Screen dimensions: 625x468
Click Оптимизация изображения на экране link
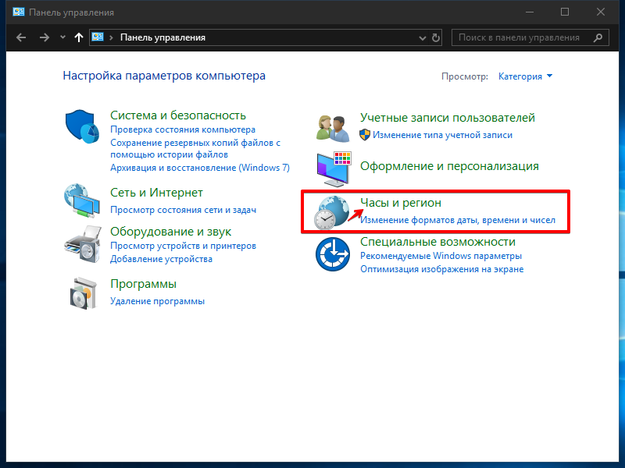tap(441, 269)
